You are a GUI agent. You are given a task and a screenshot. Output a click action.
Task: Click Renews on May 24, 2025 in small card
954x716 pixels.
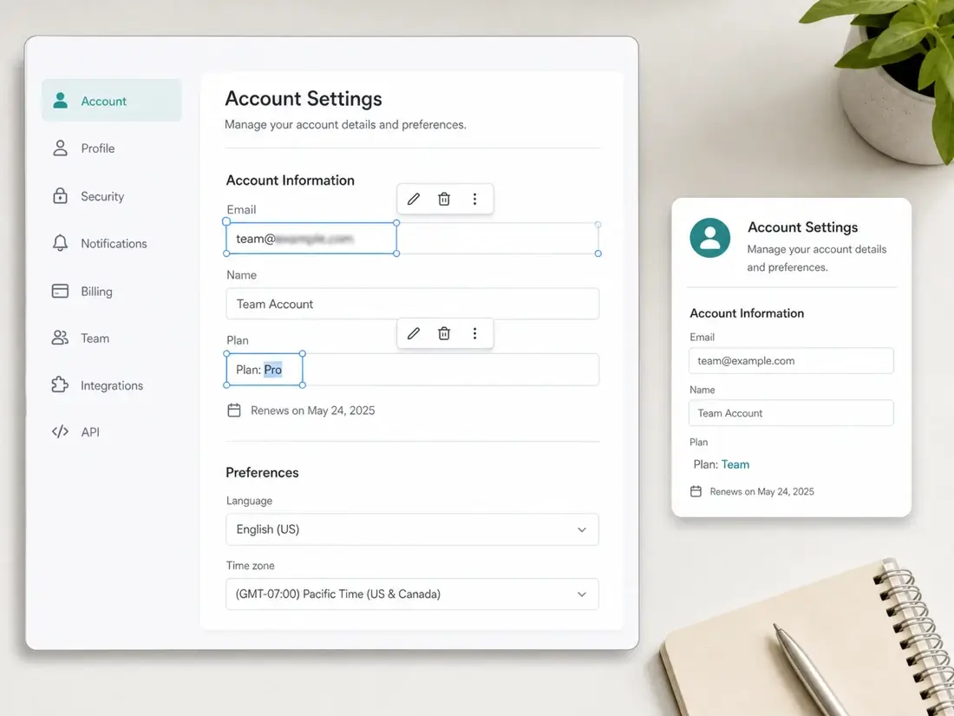click(x=761, y=491)
